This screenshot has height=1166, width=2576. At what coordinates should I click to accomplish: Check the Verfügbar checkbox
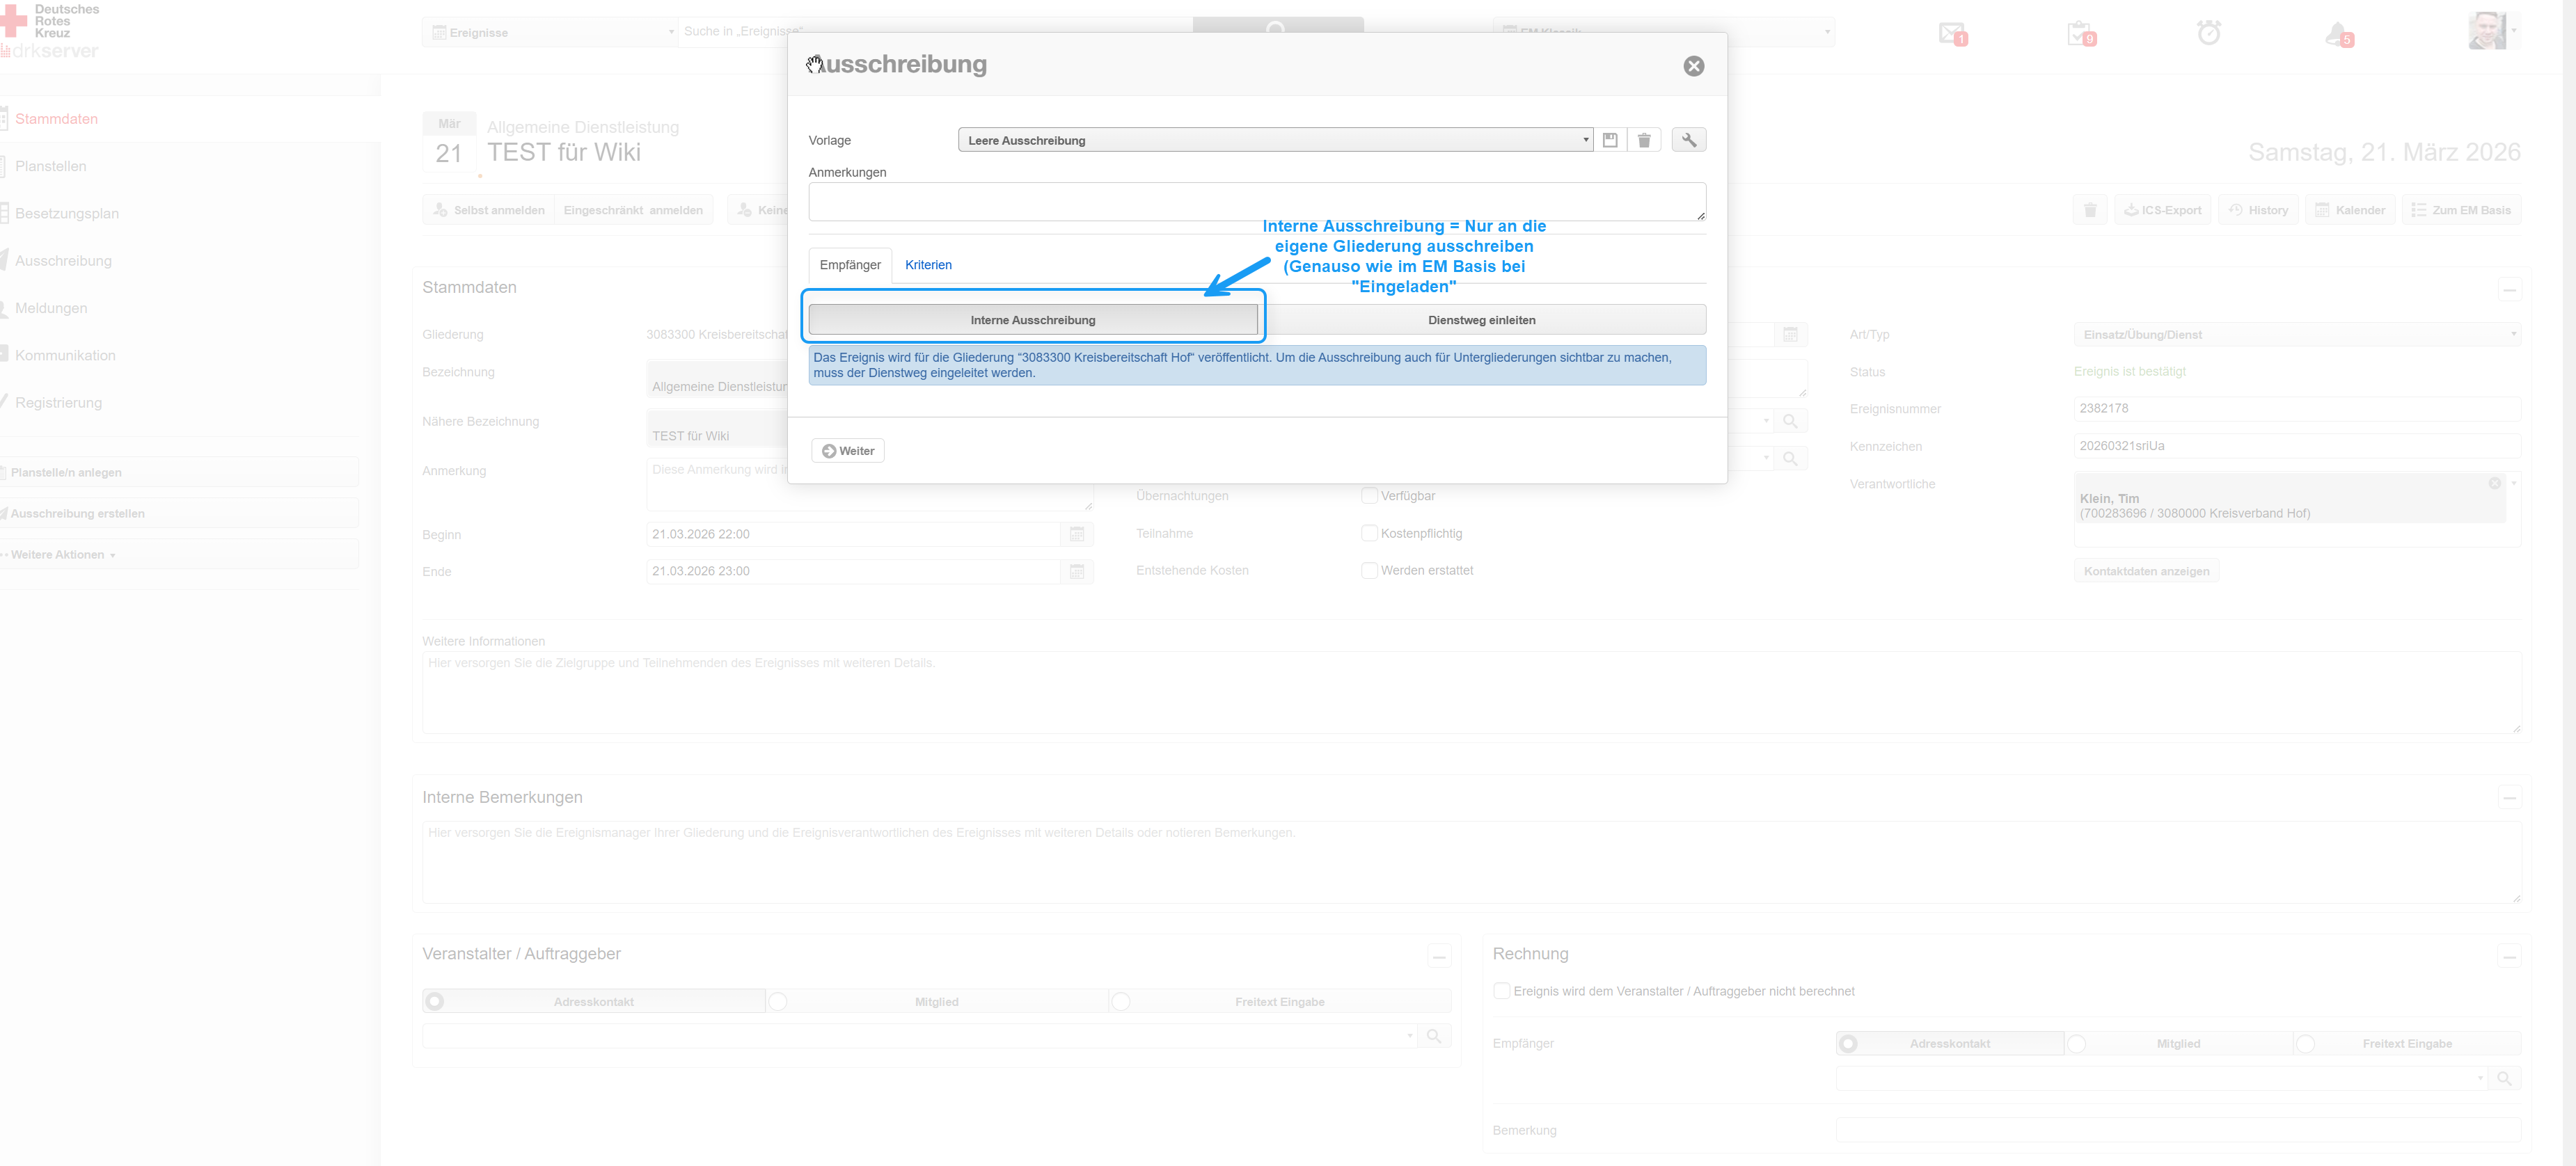pyautogui.click(x=1369, y=495)
